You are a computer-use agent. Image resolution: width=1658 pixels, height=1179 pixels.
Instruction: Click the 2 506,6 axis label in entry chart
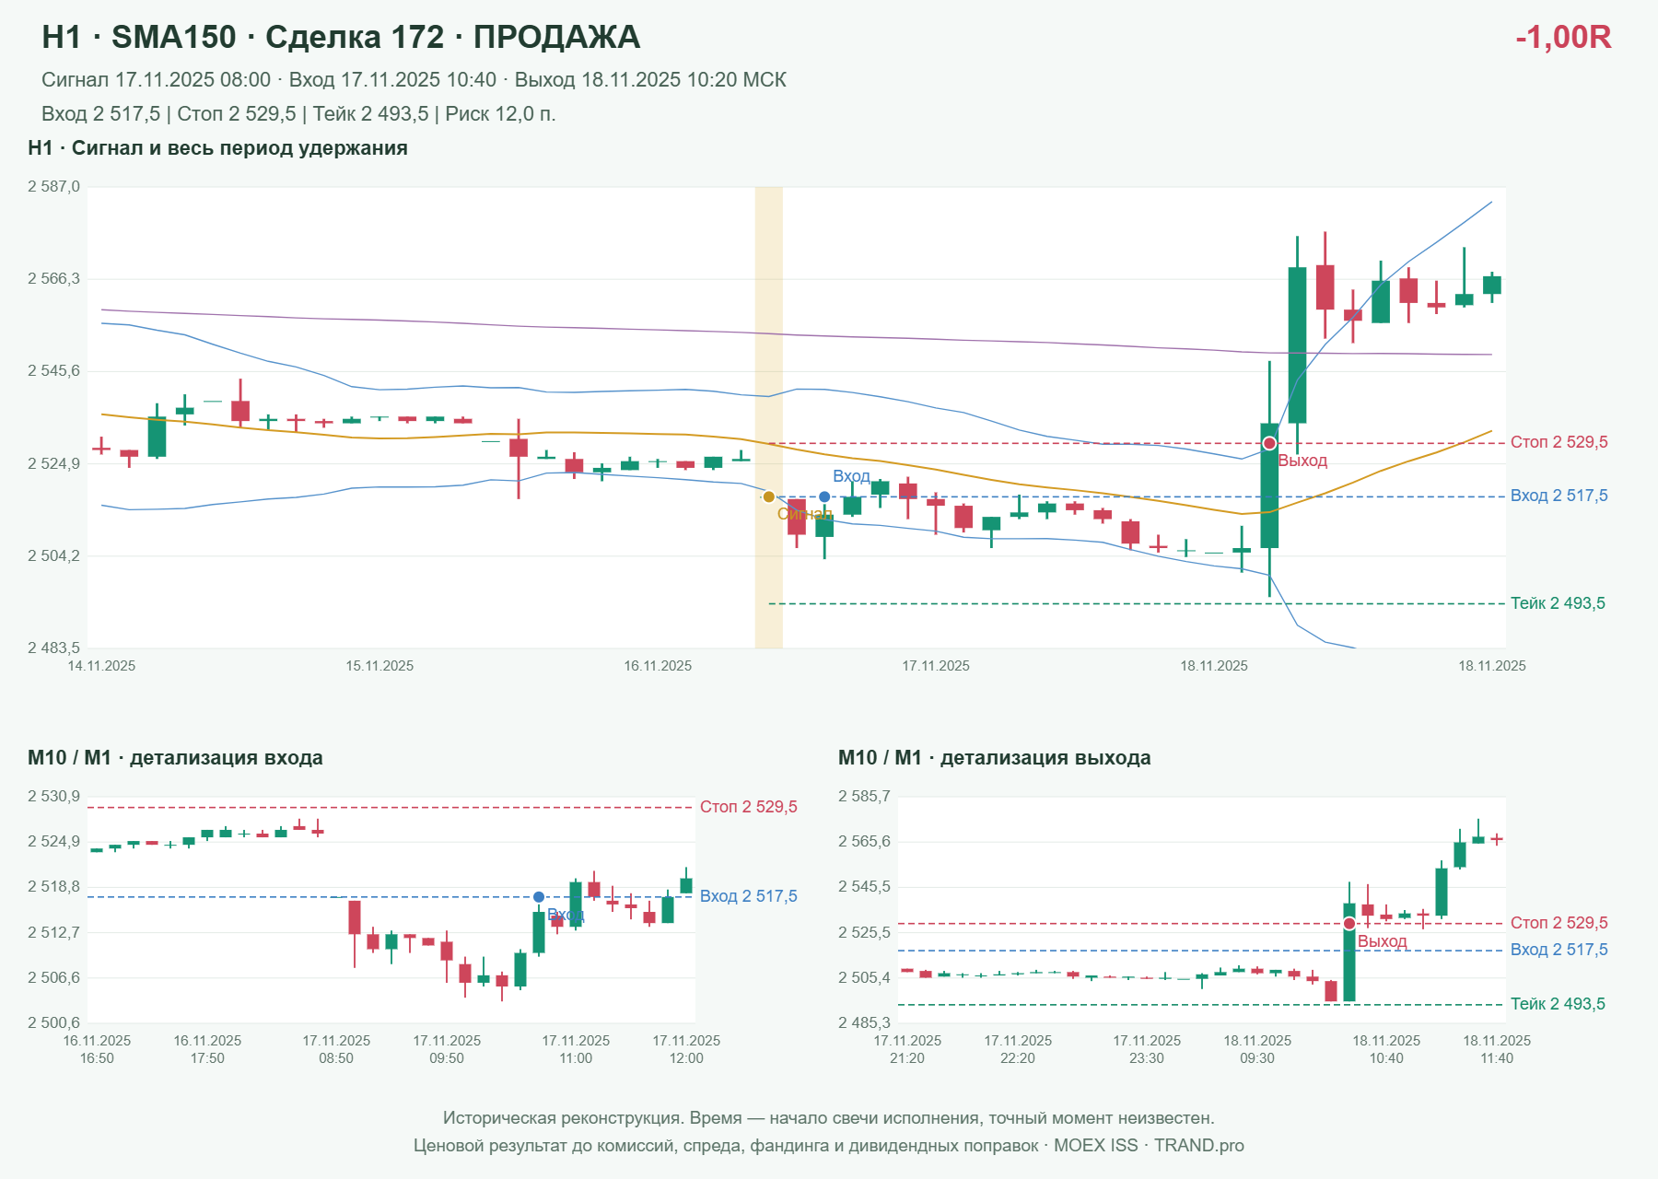[53, 978]
